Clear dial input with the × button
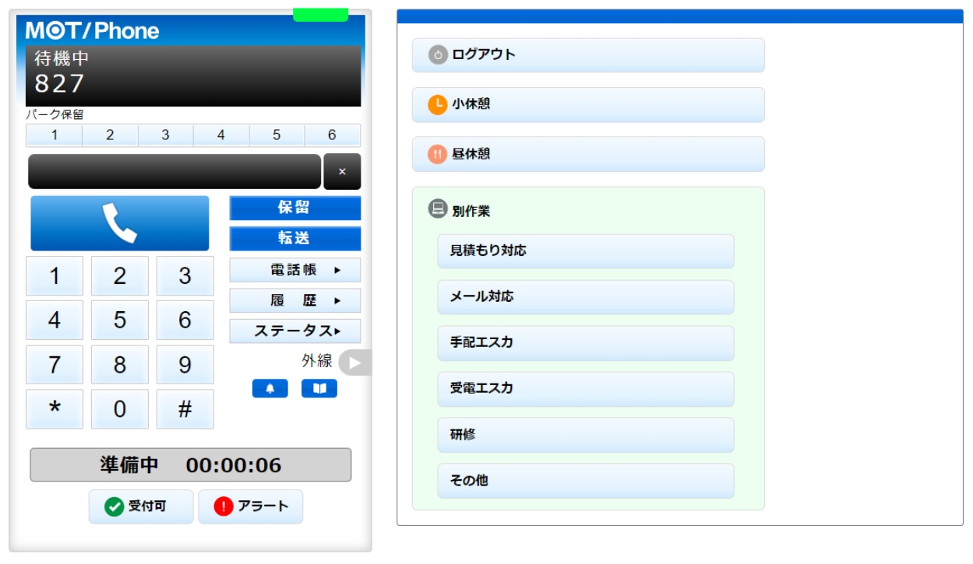This screenshot has width=973, height=564. point(342,172)
